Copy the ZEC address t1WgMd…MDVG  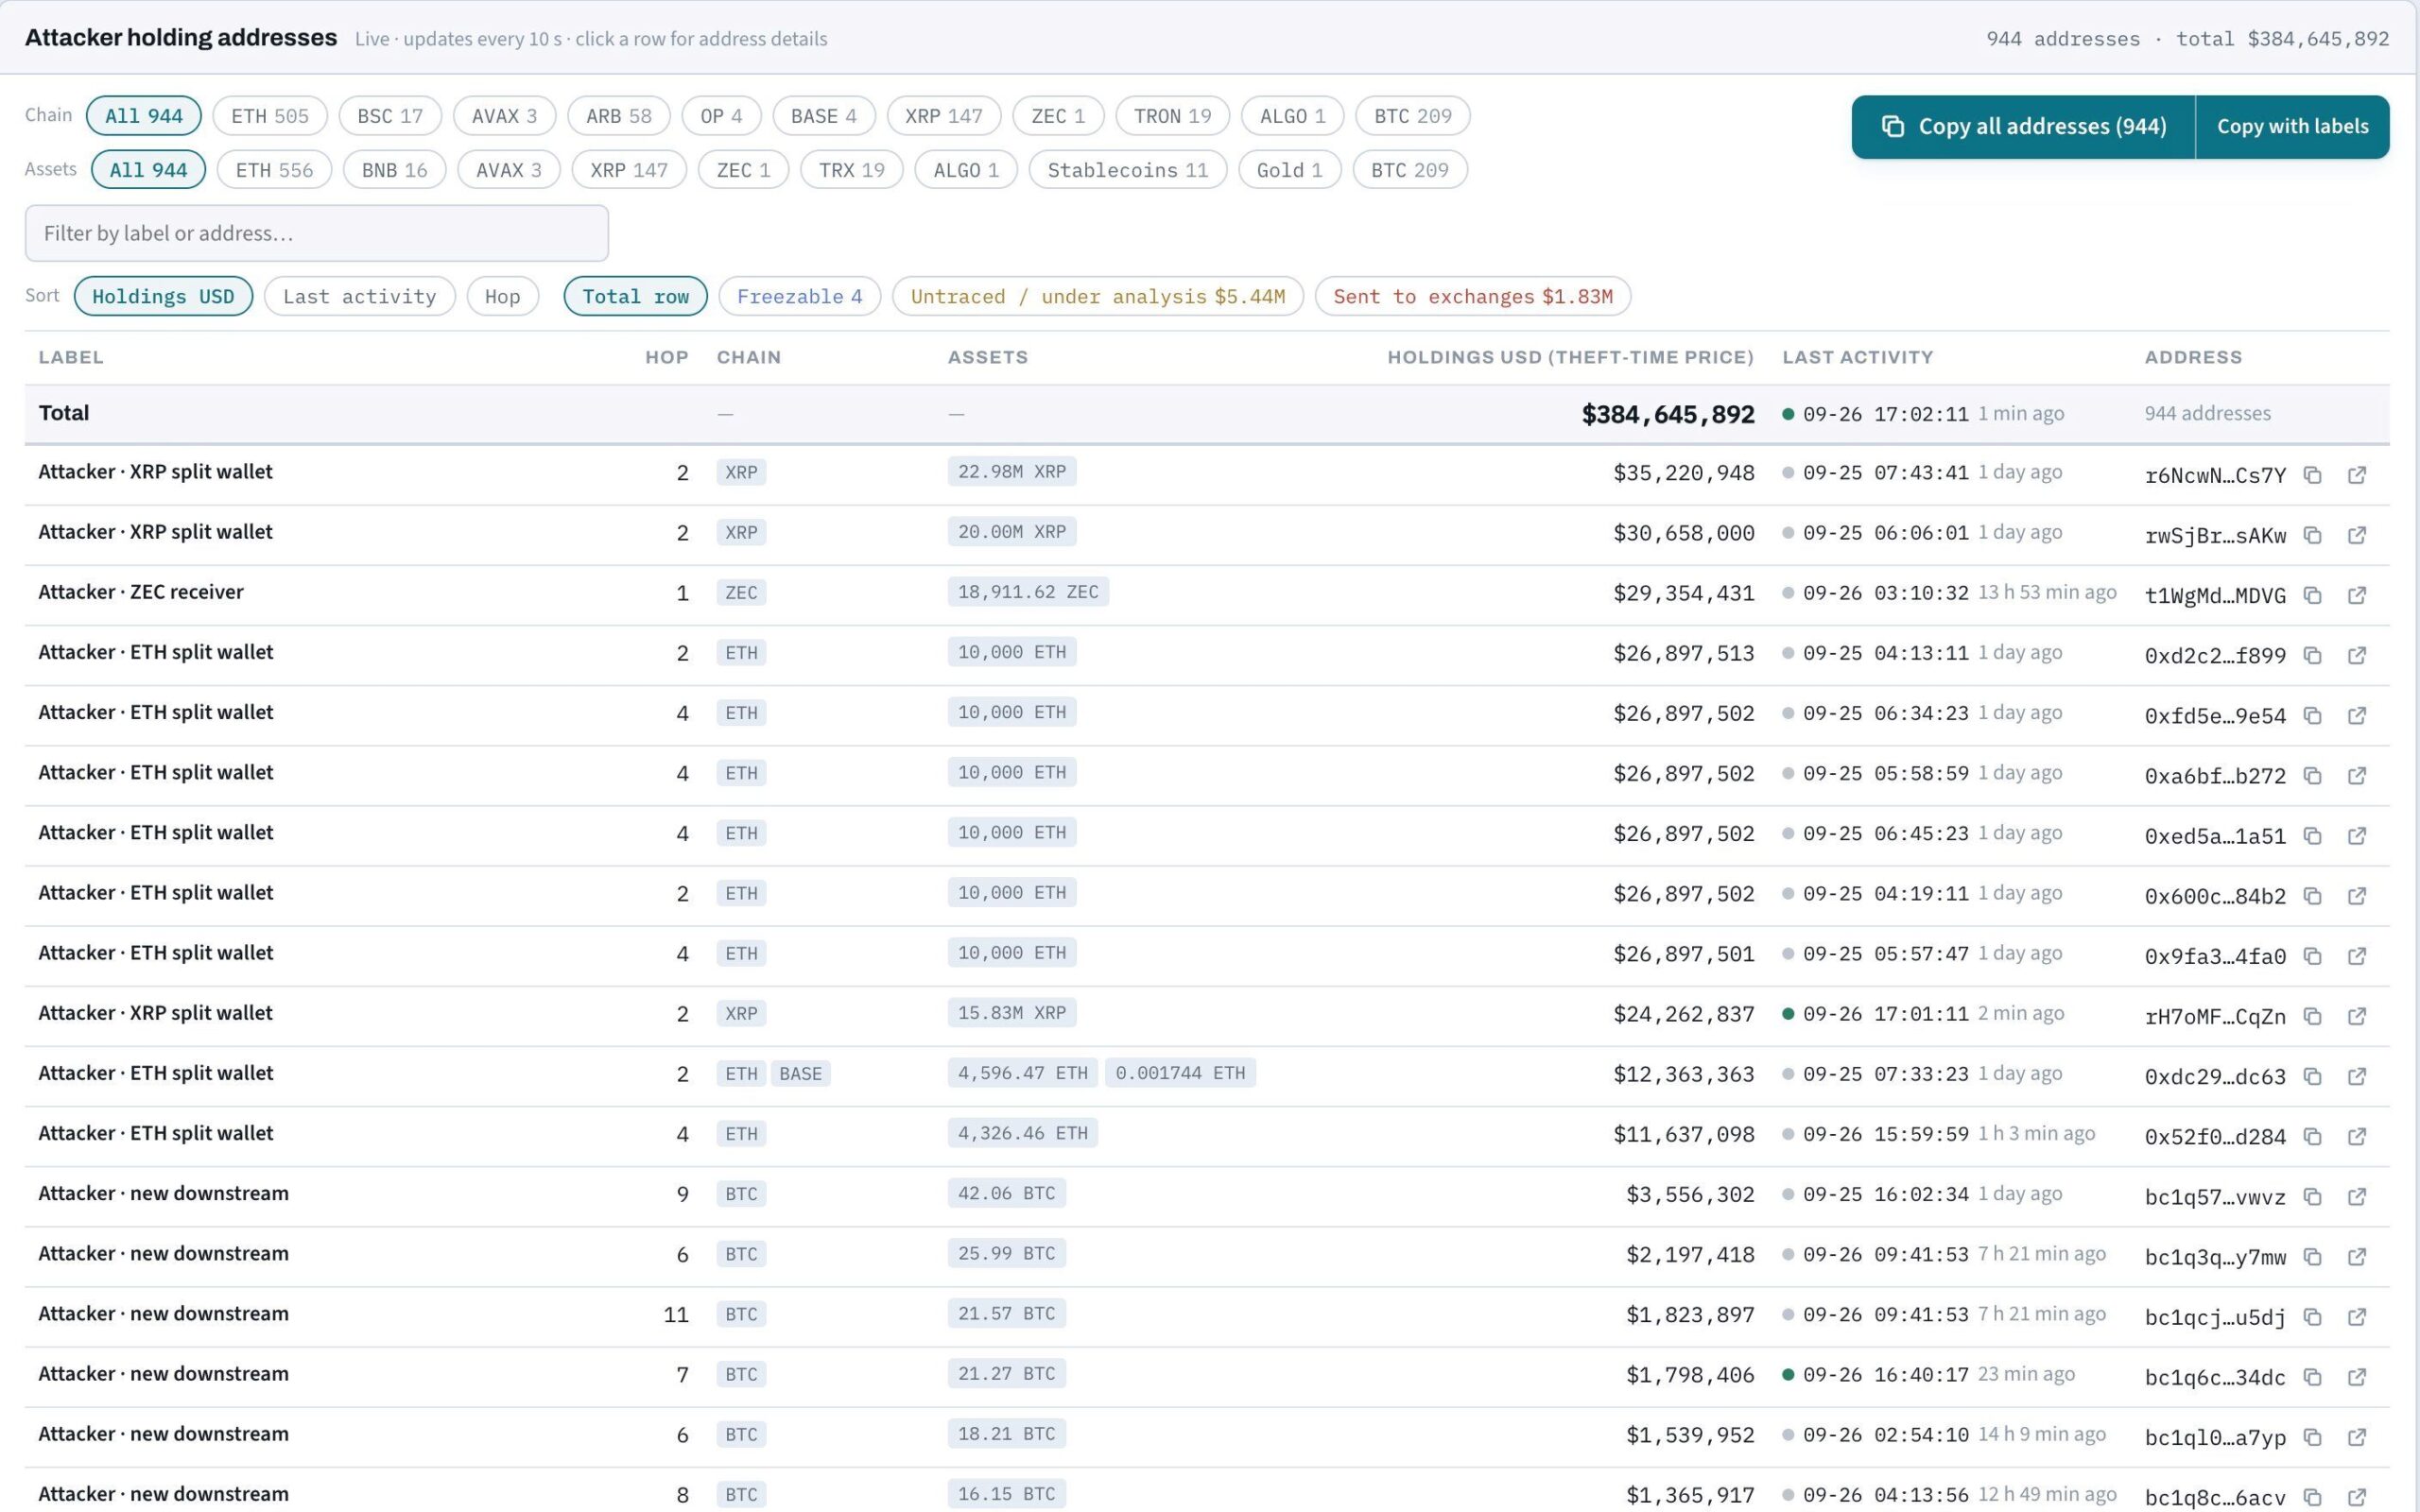(x=2312, y=595)
